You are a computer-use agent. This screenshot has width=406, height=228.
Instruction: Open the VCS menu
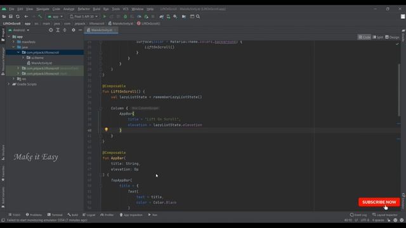tap(126, 9)
